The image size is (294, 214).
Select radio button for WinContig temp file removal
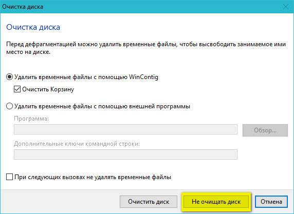click(x=9, y=77)
